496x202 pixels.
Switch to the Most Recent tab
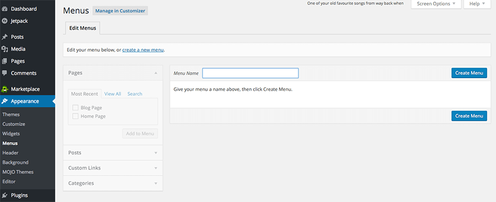[85, 94]
